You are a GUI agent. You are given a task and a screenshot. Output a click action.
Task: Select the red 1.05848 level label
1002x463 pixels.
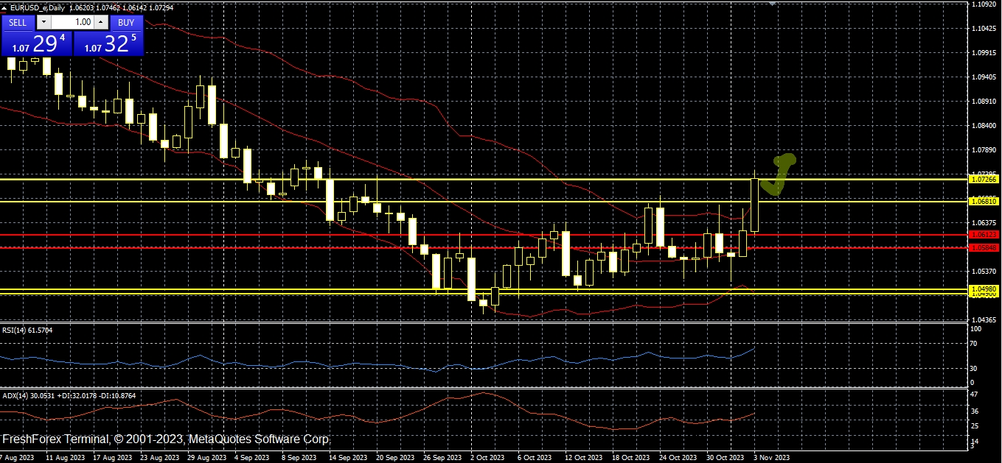984,248
